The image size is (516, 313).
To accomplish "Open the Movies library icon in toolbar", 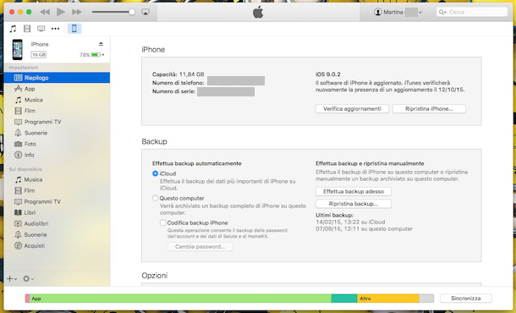I will click(x=27, y=29).
